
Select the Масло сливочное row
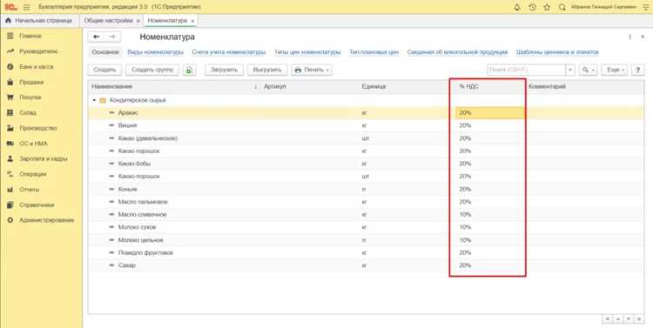[x=366, y=214]
